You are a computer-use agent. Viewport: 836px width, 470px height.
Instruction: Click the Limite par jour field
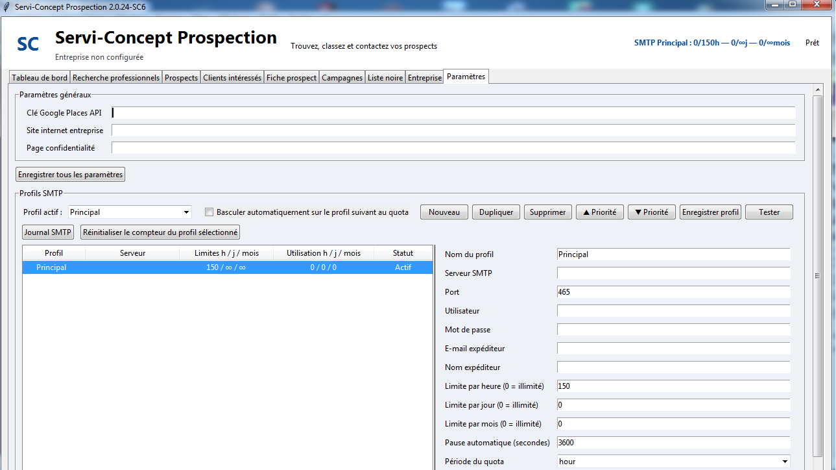[673, 405]
